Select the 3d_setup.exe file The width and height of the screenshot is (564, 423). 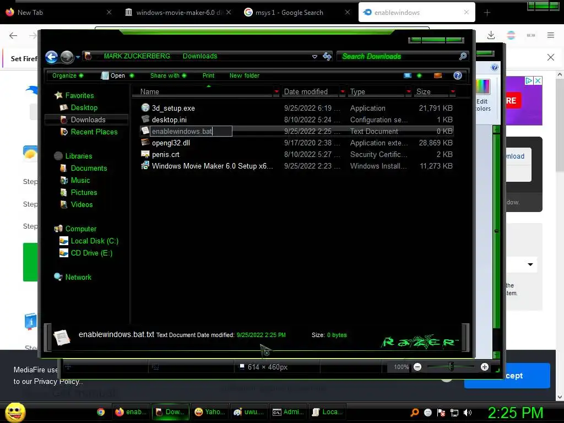click(x=173, y=109)
